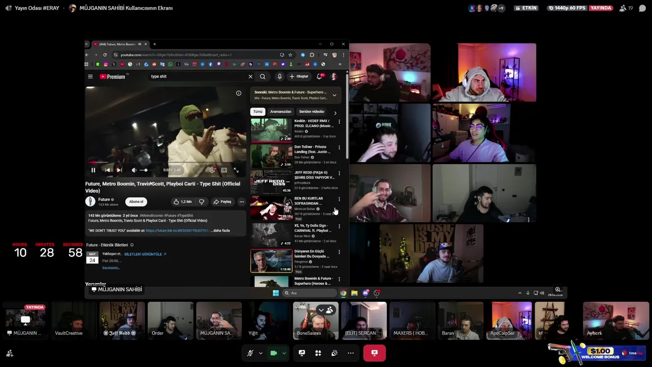Open the Chrome three-dot menu

pyautogui.click(x=343, y=55)
